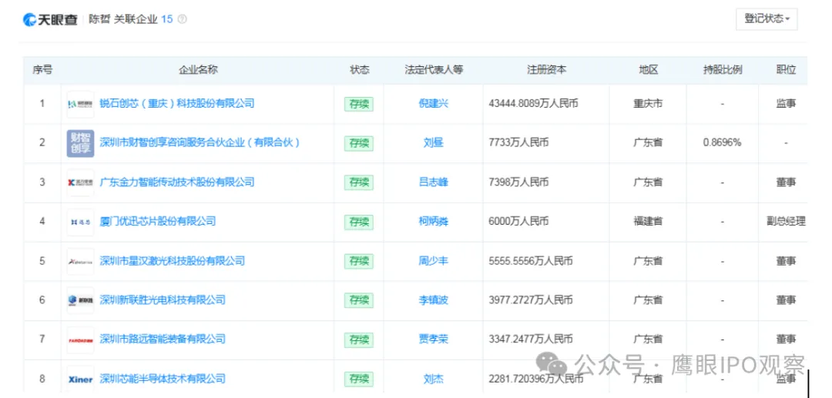Click the 厦门优迅 company logo icon

click(x=80, y=222)
